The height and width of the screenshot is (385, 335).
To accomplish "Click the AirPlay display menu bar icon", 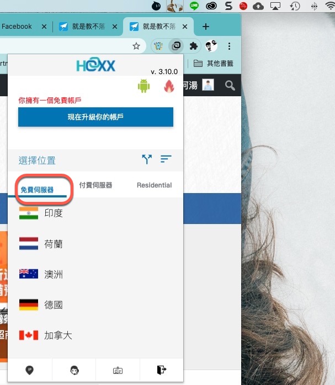I will coord(275,6).
